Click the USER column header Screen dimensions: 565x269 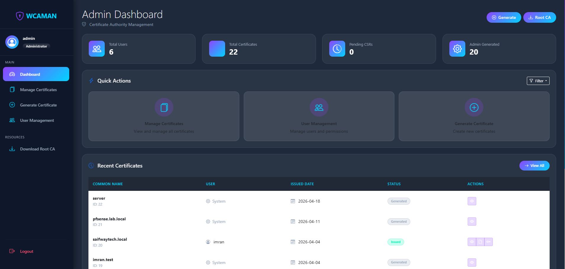(210, 184)
